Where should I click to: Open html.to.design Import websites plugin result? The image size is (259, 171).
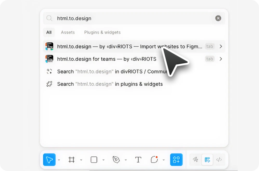click(x=134, y=46)
